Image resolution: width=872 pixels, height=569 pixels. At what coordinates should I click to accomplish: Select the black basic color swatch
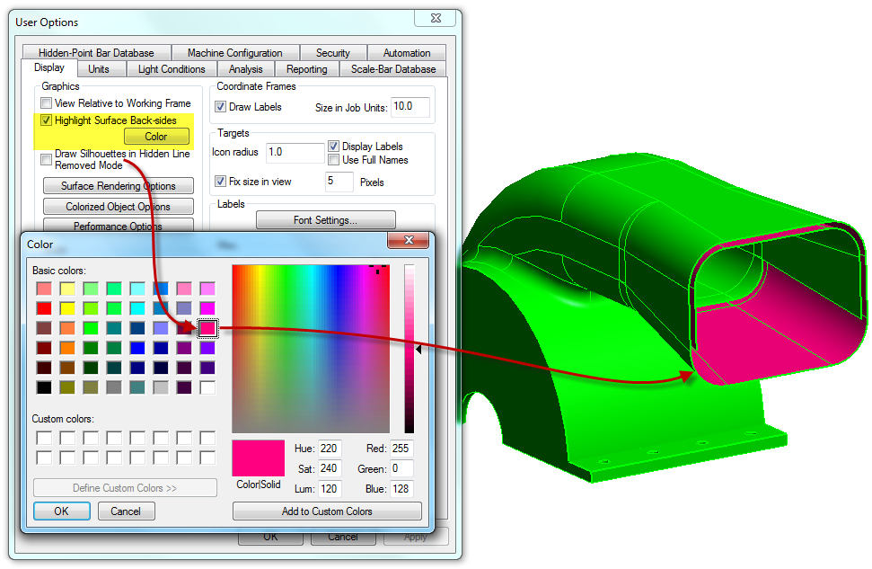[x=44, y=387]
